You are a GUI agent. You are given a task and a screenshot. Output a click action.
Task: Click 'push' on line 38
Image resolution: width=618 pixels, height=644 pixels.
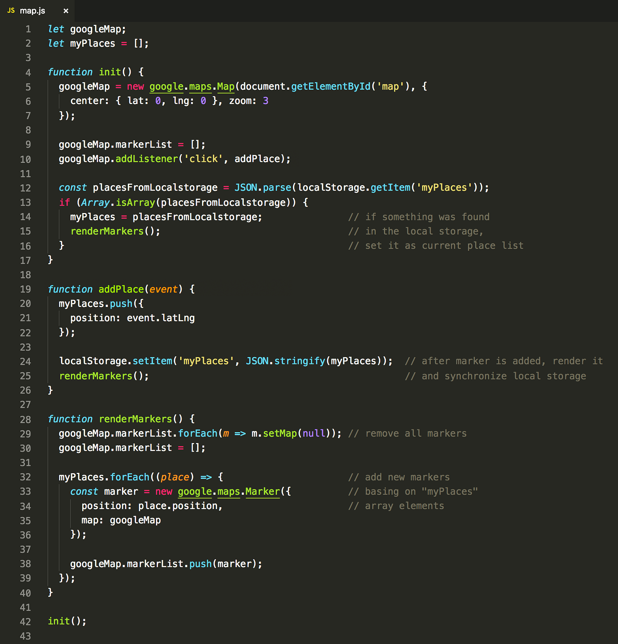click(x=200, y=564)
